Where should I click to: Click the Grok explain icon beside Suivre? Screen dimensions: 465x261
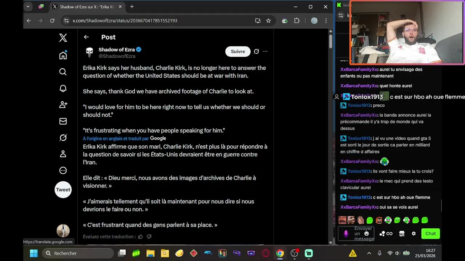pos(256,51)
